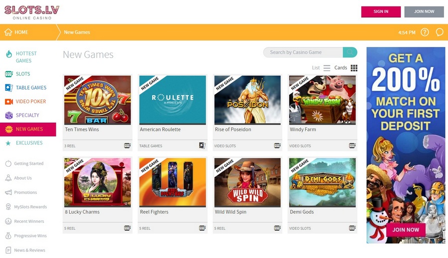The height and width of the screenshot is (258, 448).
Task: Open Wild Wild Spin game thumbnail
Action: coord(247,183)
